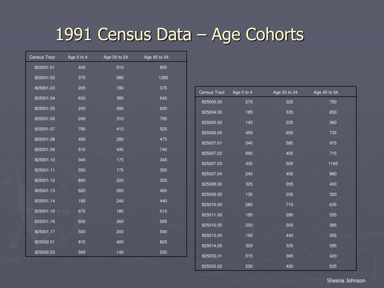The image size is (384, 288).
Task: Select census tract cell 825013.00
Action: (x=212, y=235)
